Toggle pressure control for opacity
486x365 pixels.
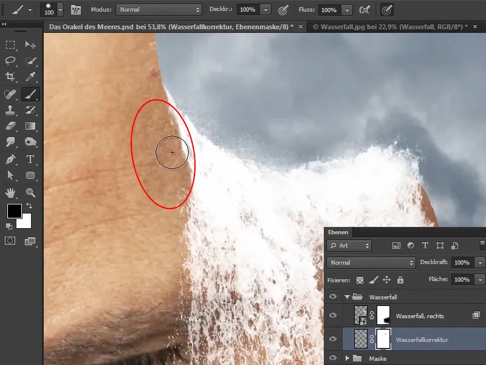(282, 10)
